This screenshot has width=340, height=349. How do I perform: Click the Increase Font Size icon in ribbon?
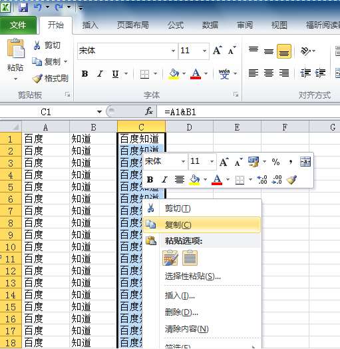pos(218,51)
